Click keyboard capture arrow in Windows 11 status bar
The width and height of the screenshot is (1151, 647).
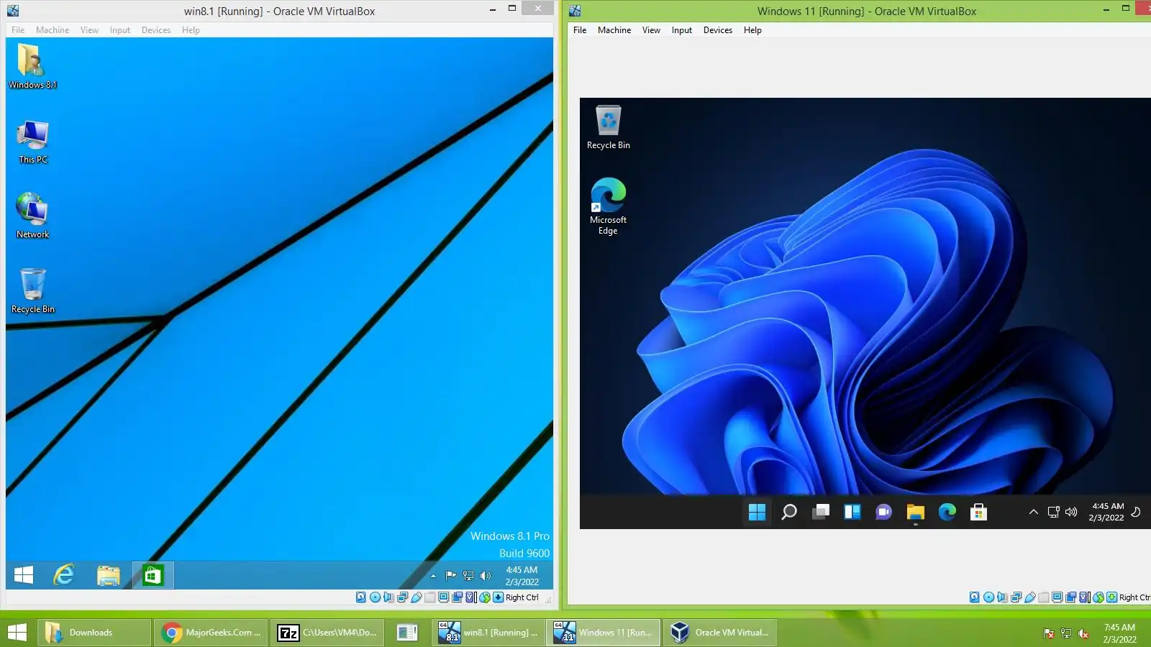[x=1111, y=597]
